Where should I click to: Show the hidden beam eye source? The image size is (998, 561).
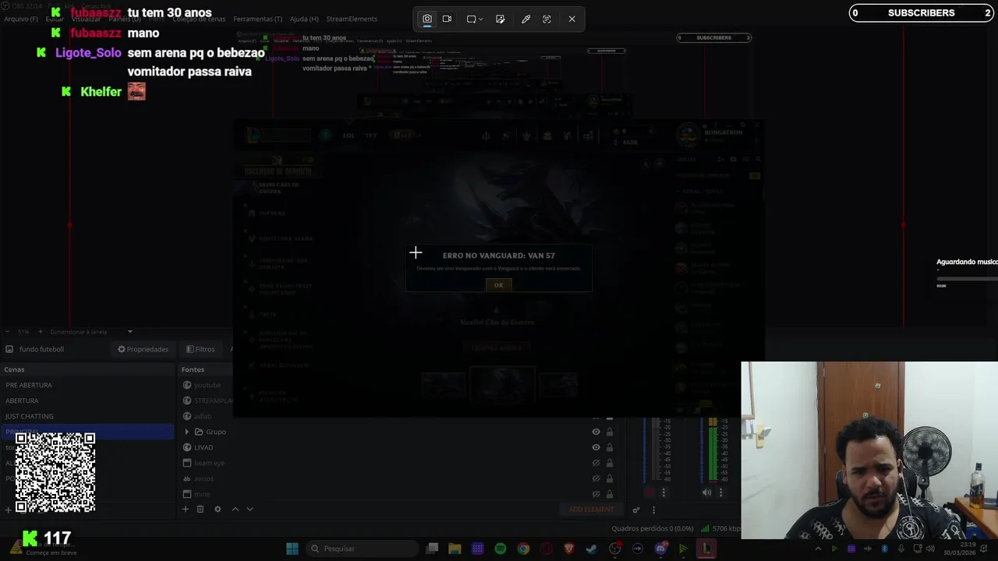coord(596,463)
